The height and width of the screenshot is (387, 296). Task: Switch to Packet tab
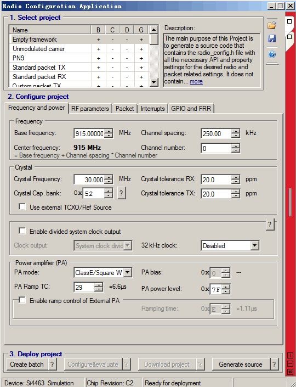click(125, 109)
